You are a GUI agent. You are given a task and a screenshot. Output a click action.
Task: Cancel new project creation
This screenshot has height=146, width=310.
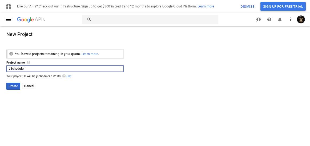[x=29, y=86]
